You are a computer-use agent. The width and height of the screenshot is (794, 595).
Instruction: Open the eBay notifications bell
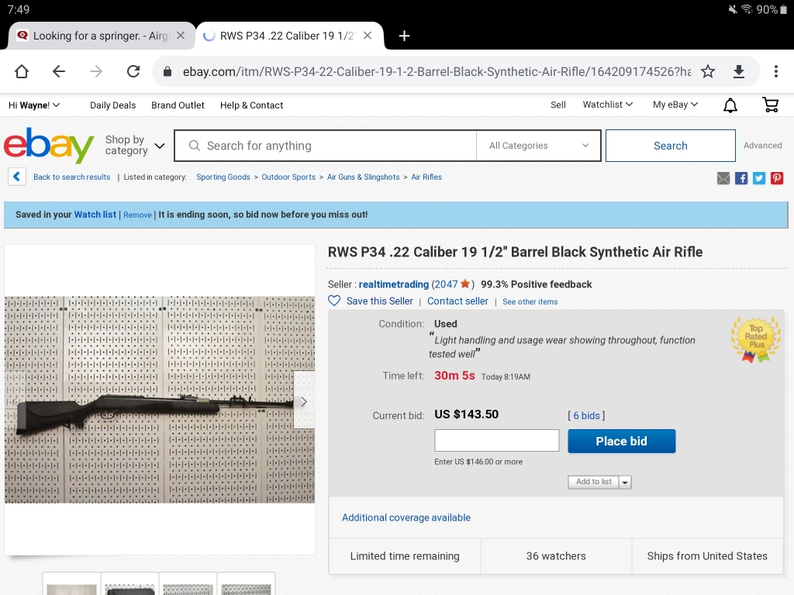pyautogui.click(x=730, y=105)
